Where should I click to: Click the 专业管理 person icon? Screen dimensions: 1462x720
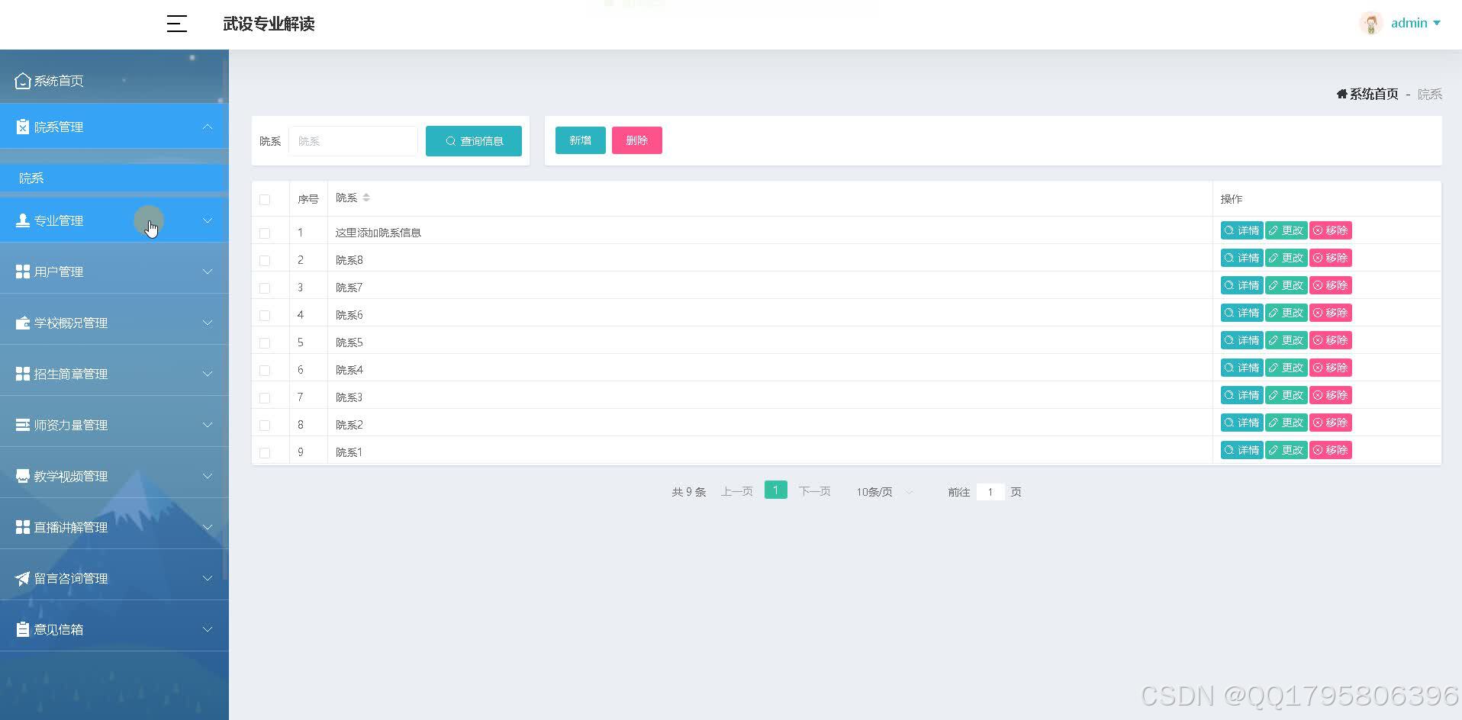click(x=23, y=220)
